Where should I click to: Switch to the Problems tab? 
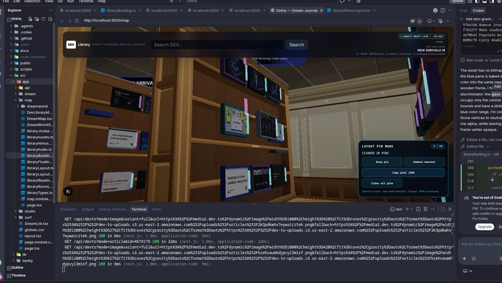tap(68, 209)
